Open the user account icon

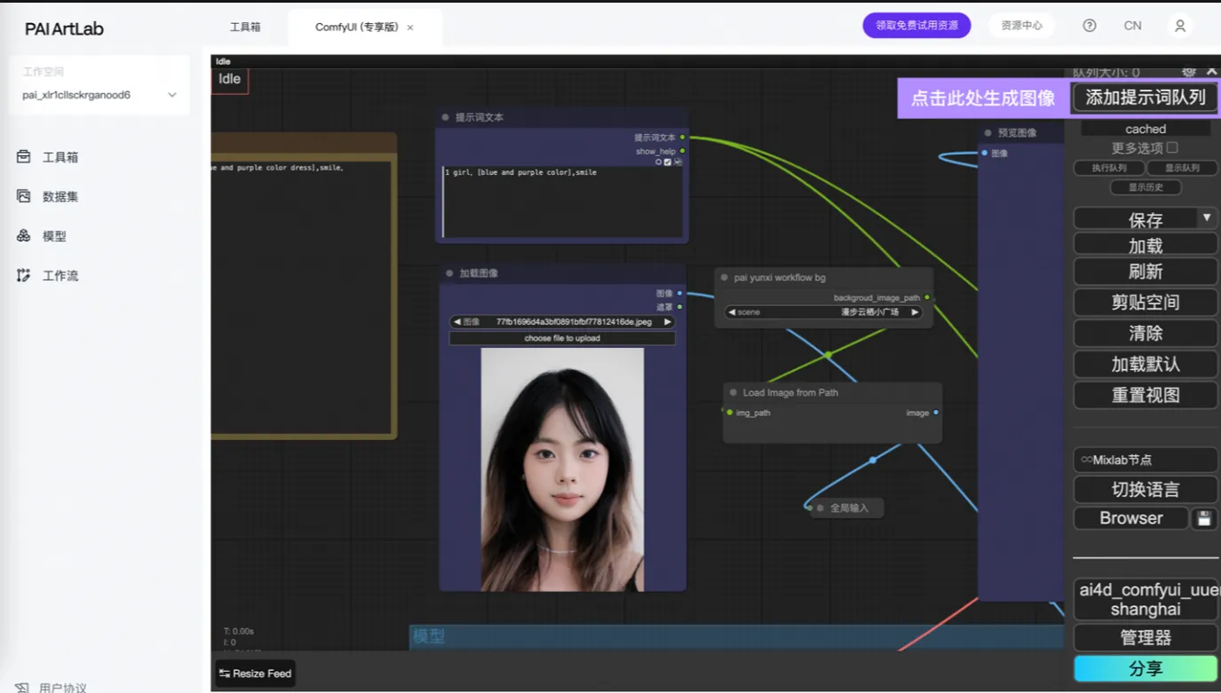click(1180, 26)
